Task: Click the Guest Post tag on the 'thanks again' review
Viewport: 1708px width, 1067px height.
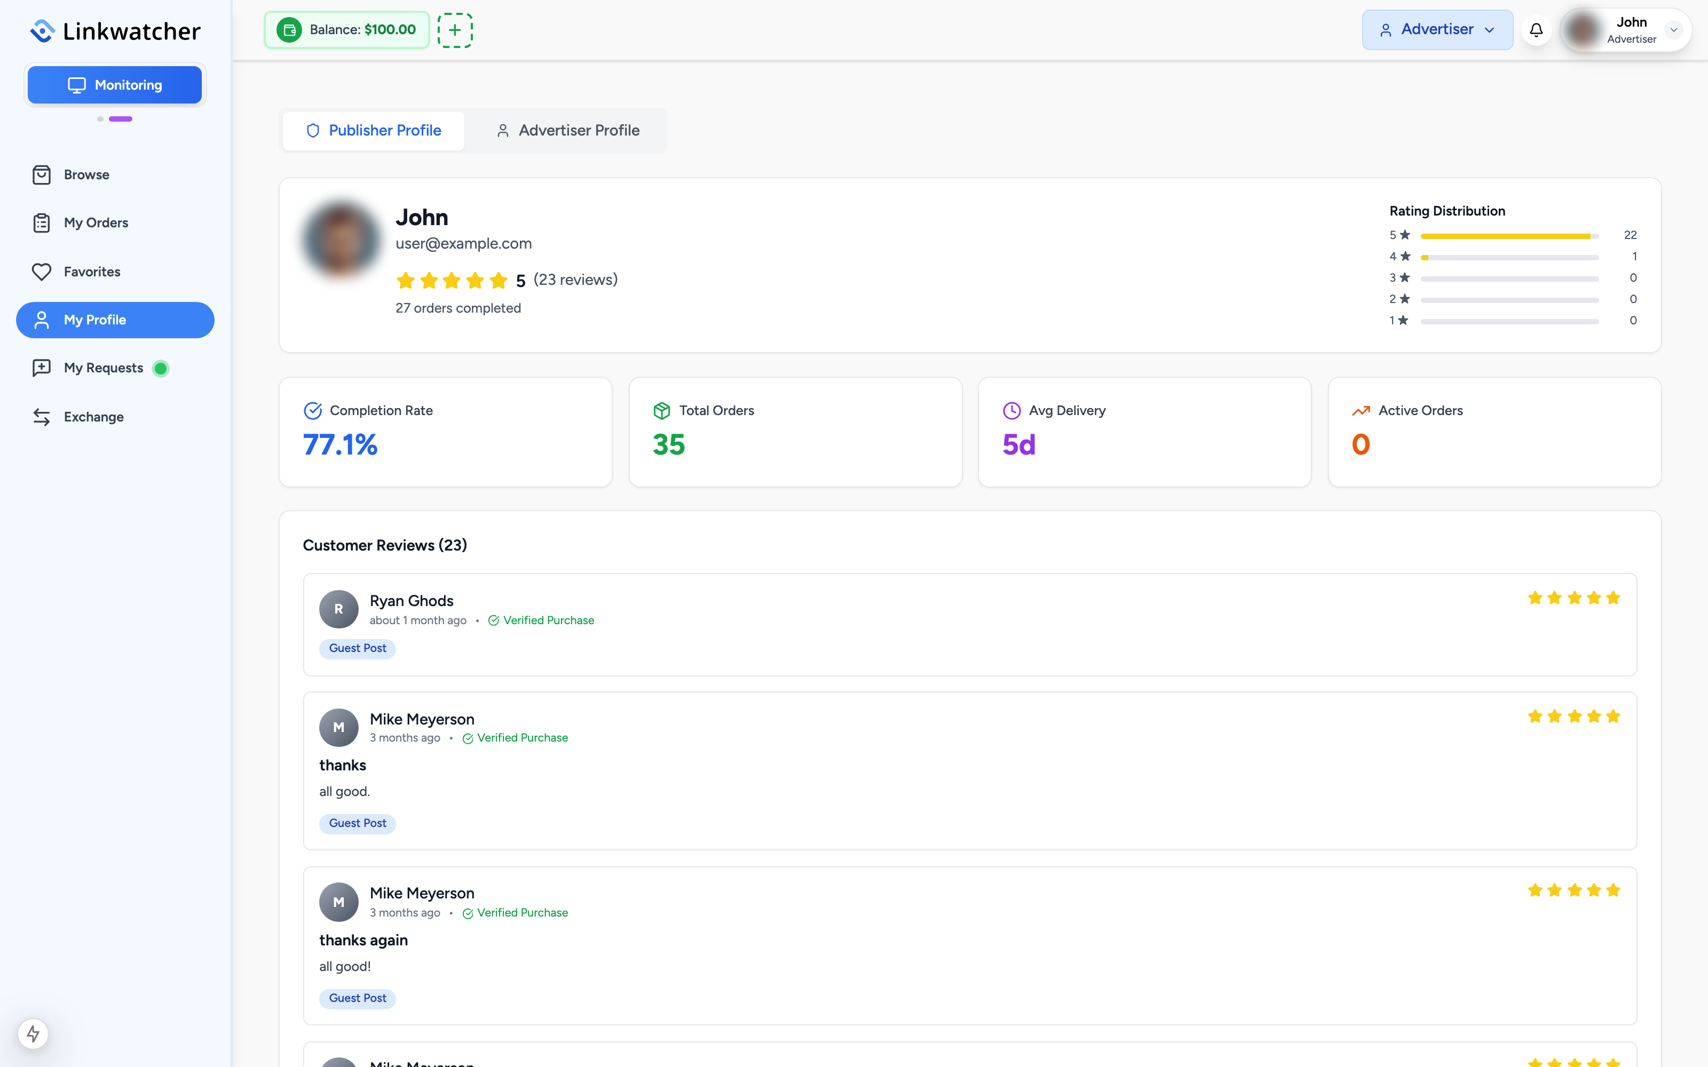Action: click(357, 999)
